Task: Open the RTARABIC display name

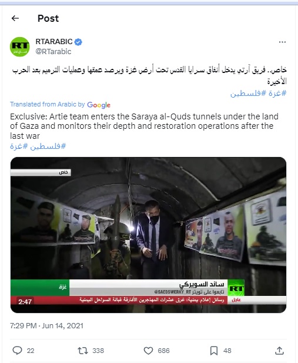Action: (54, 41)
